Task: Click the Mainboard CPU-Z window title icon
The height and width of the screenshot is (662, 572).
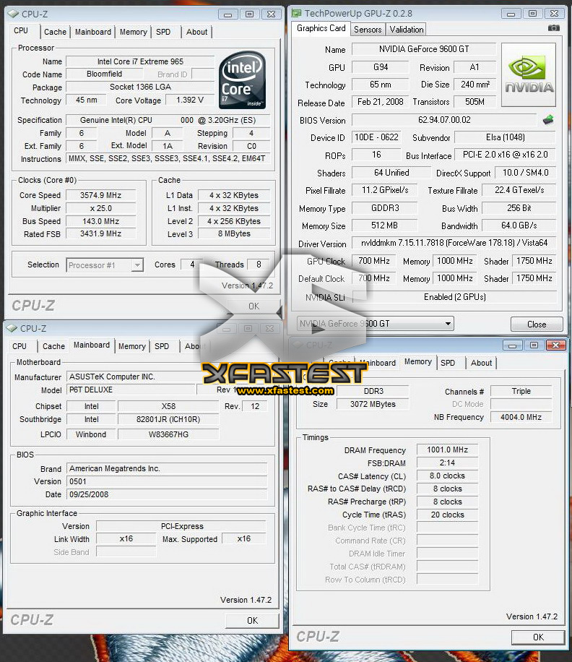Action: 12,328
